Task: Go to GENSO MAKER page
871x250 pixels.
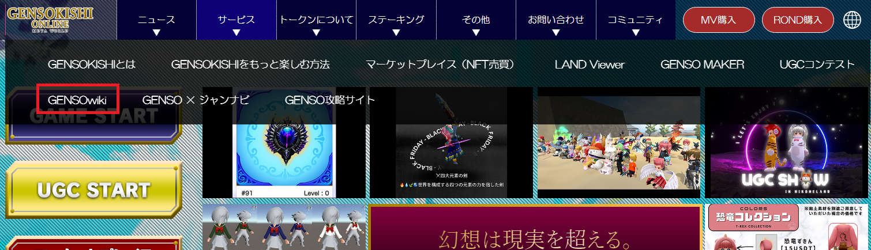Action: click(x=702, y=65)
